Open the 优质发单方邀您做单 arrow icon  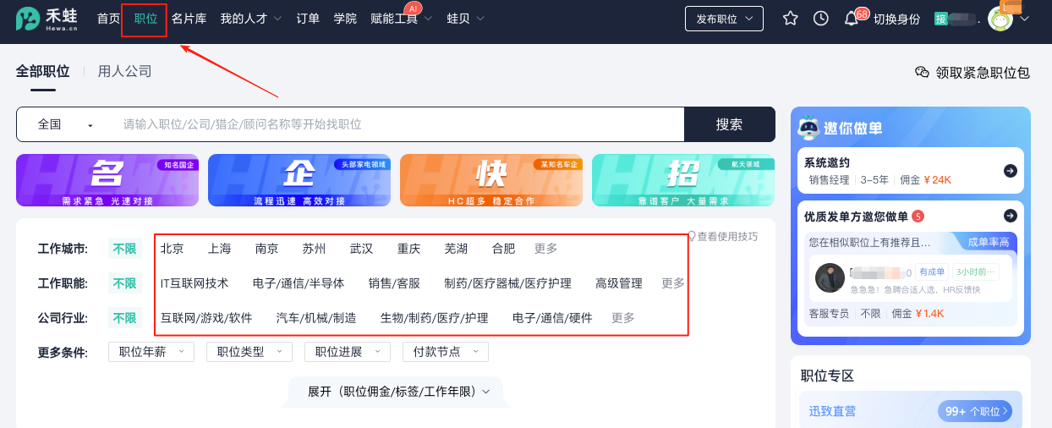click(x=1010, y=216)
